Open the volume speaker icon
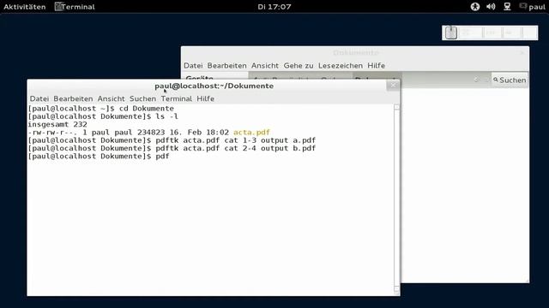The height and width of the screenshot is (308, 549). coord(491,7)
